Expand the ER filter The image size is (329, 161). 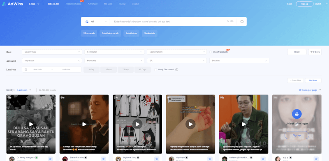177,61
